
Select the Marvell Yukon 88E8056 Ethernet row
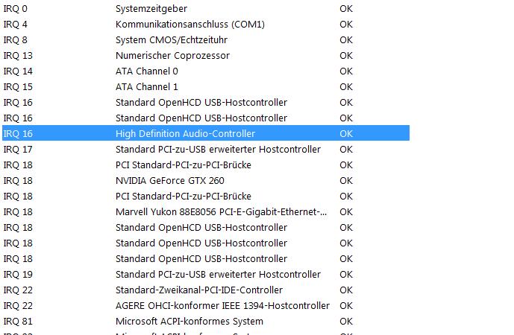coord(206,212)
